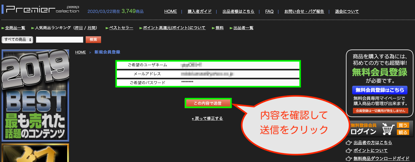Open the すべての商品 category dropdown

(18, 40)
